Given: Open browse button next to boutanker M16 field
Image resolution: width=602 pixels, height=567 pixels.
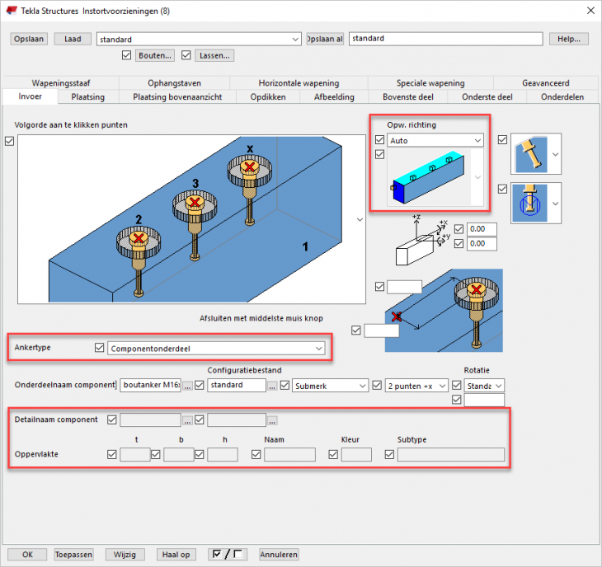Looking at the screenshot, I should click(188, 386).
